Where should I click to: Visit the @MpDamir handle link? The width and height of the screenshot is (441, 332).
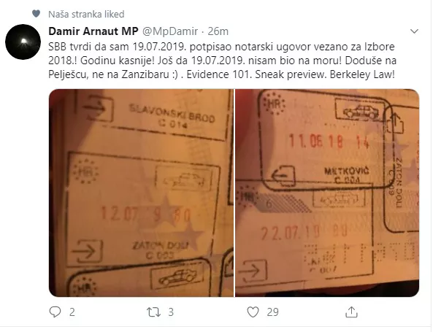[x=170, y=31]
